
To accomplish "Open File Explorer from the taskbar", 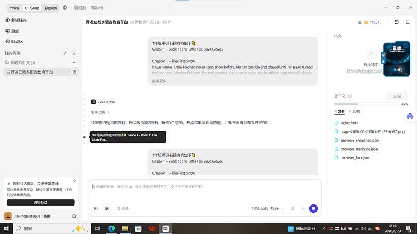I will point(125,229).
